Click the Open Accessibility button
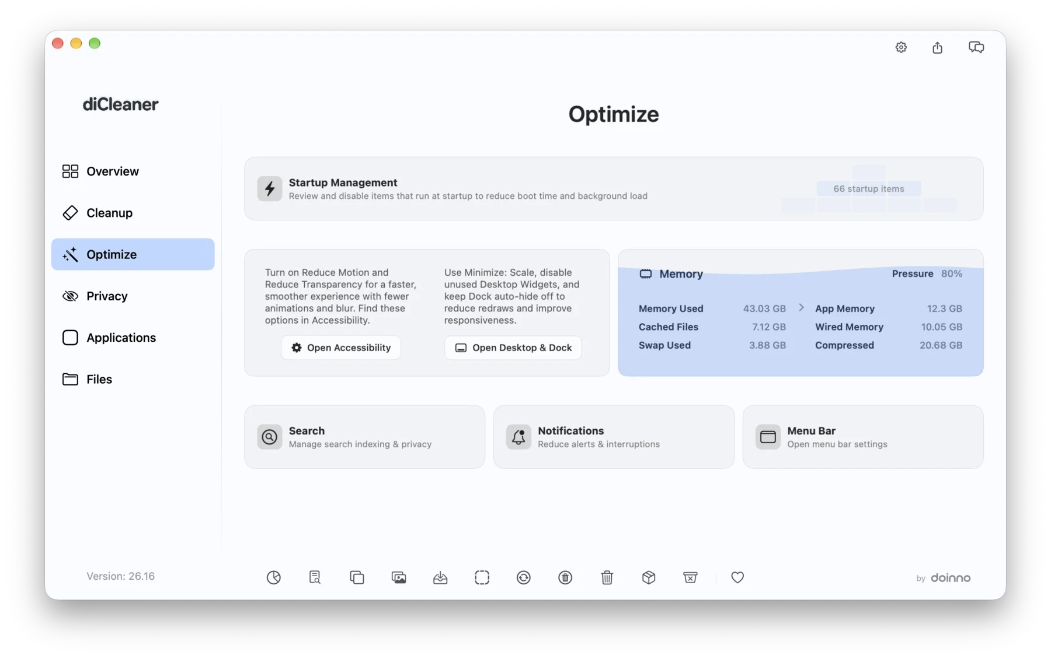Image resolution: width=1051 pixels, height=659 pixels. pyautogui.click(x=341, y=348)
